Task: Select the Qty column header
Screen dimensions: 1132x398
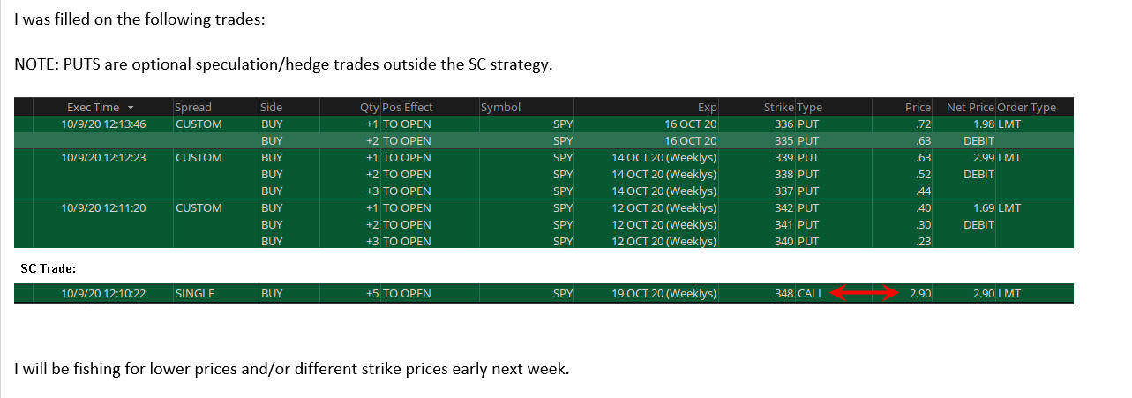Action: [x=368, y=108]
